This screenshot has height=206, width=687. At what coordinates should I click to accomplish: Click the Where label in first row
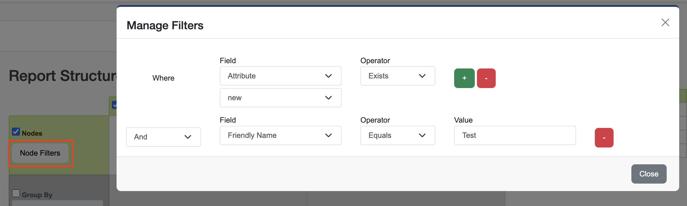[163, 78]
